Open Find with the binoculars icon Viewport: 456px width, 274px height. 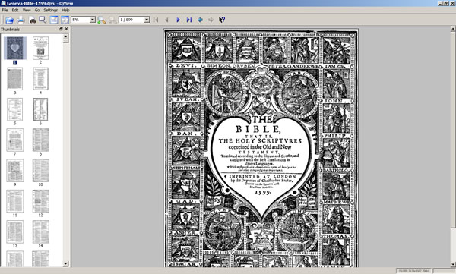(x=32, y=20)
